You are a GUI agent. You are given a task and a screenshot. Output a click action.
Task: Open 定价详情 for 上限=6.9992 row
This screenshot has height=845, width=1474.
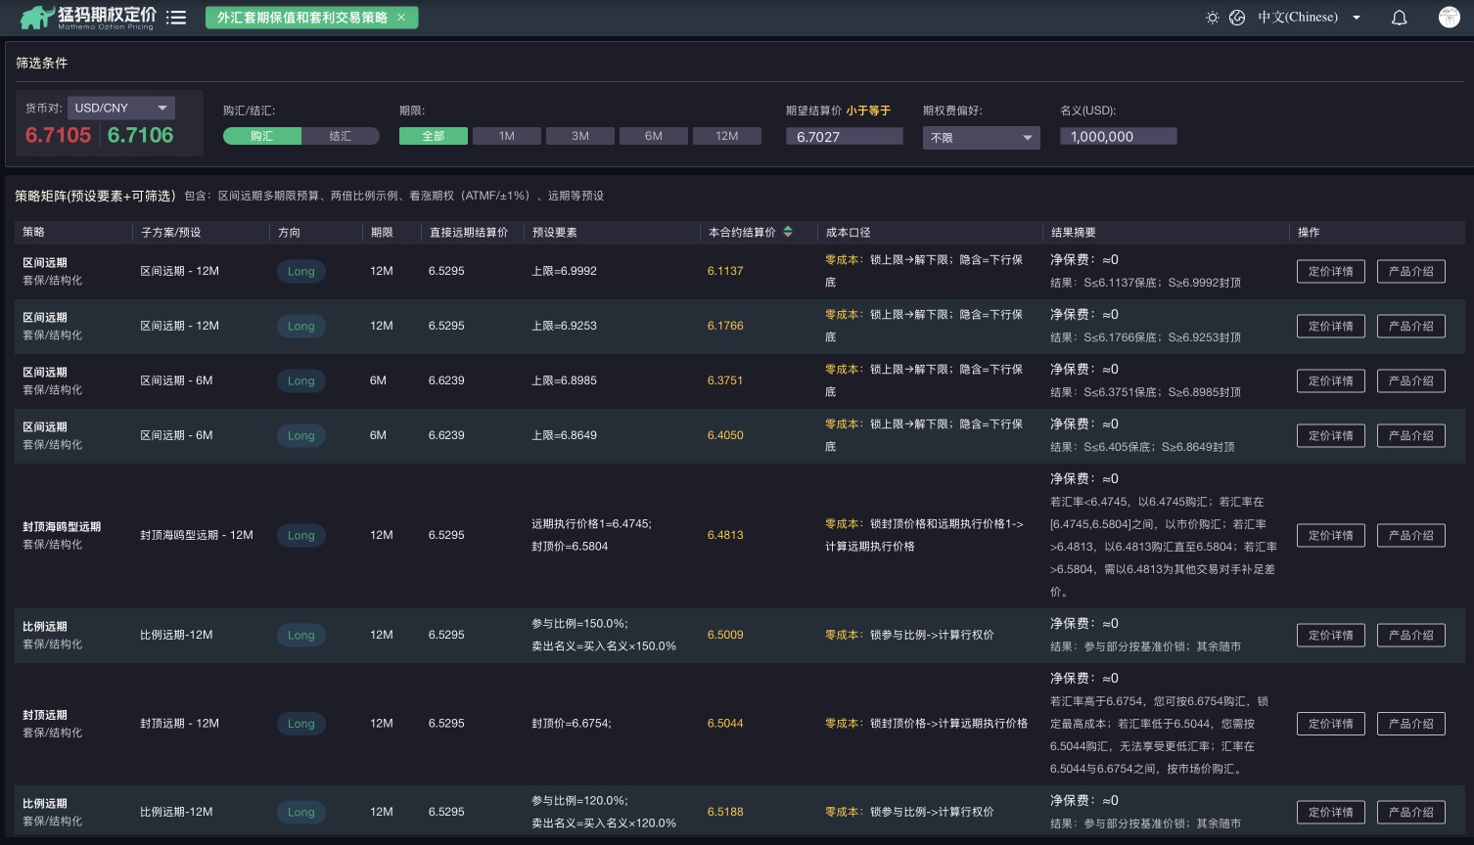pyautogui.click(x=1331, y=272)
